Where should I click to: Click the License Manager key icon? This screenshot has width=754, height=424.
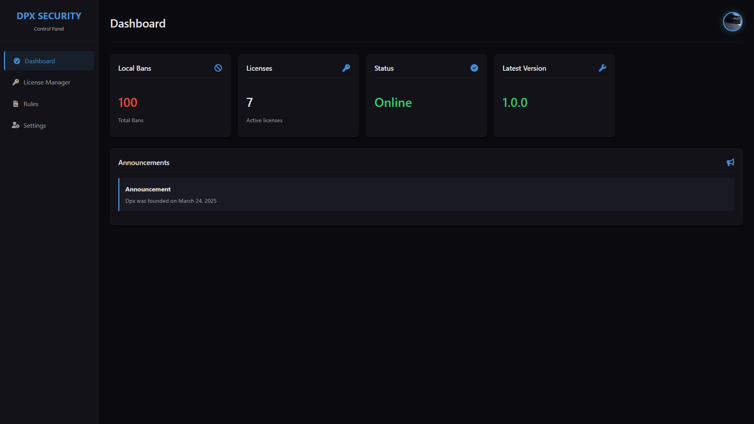16,82
